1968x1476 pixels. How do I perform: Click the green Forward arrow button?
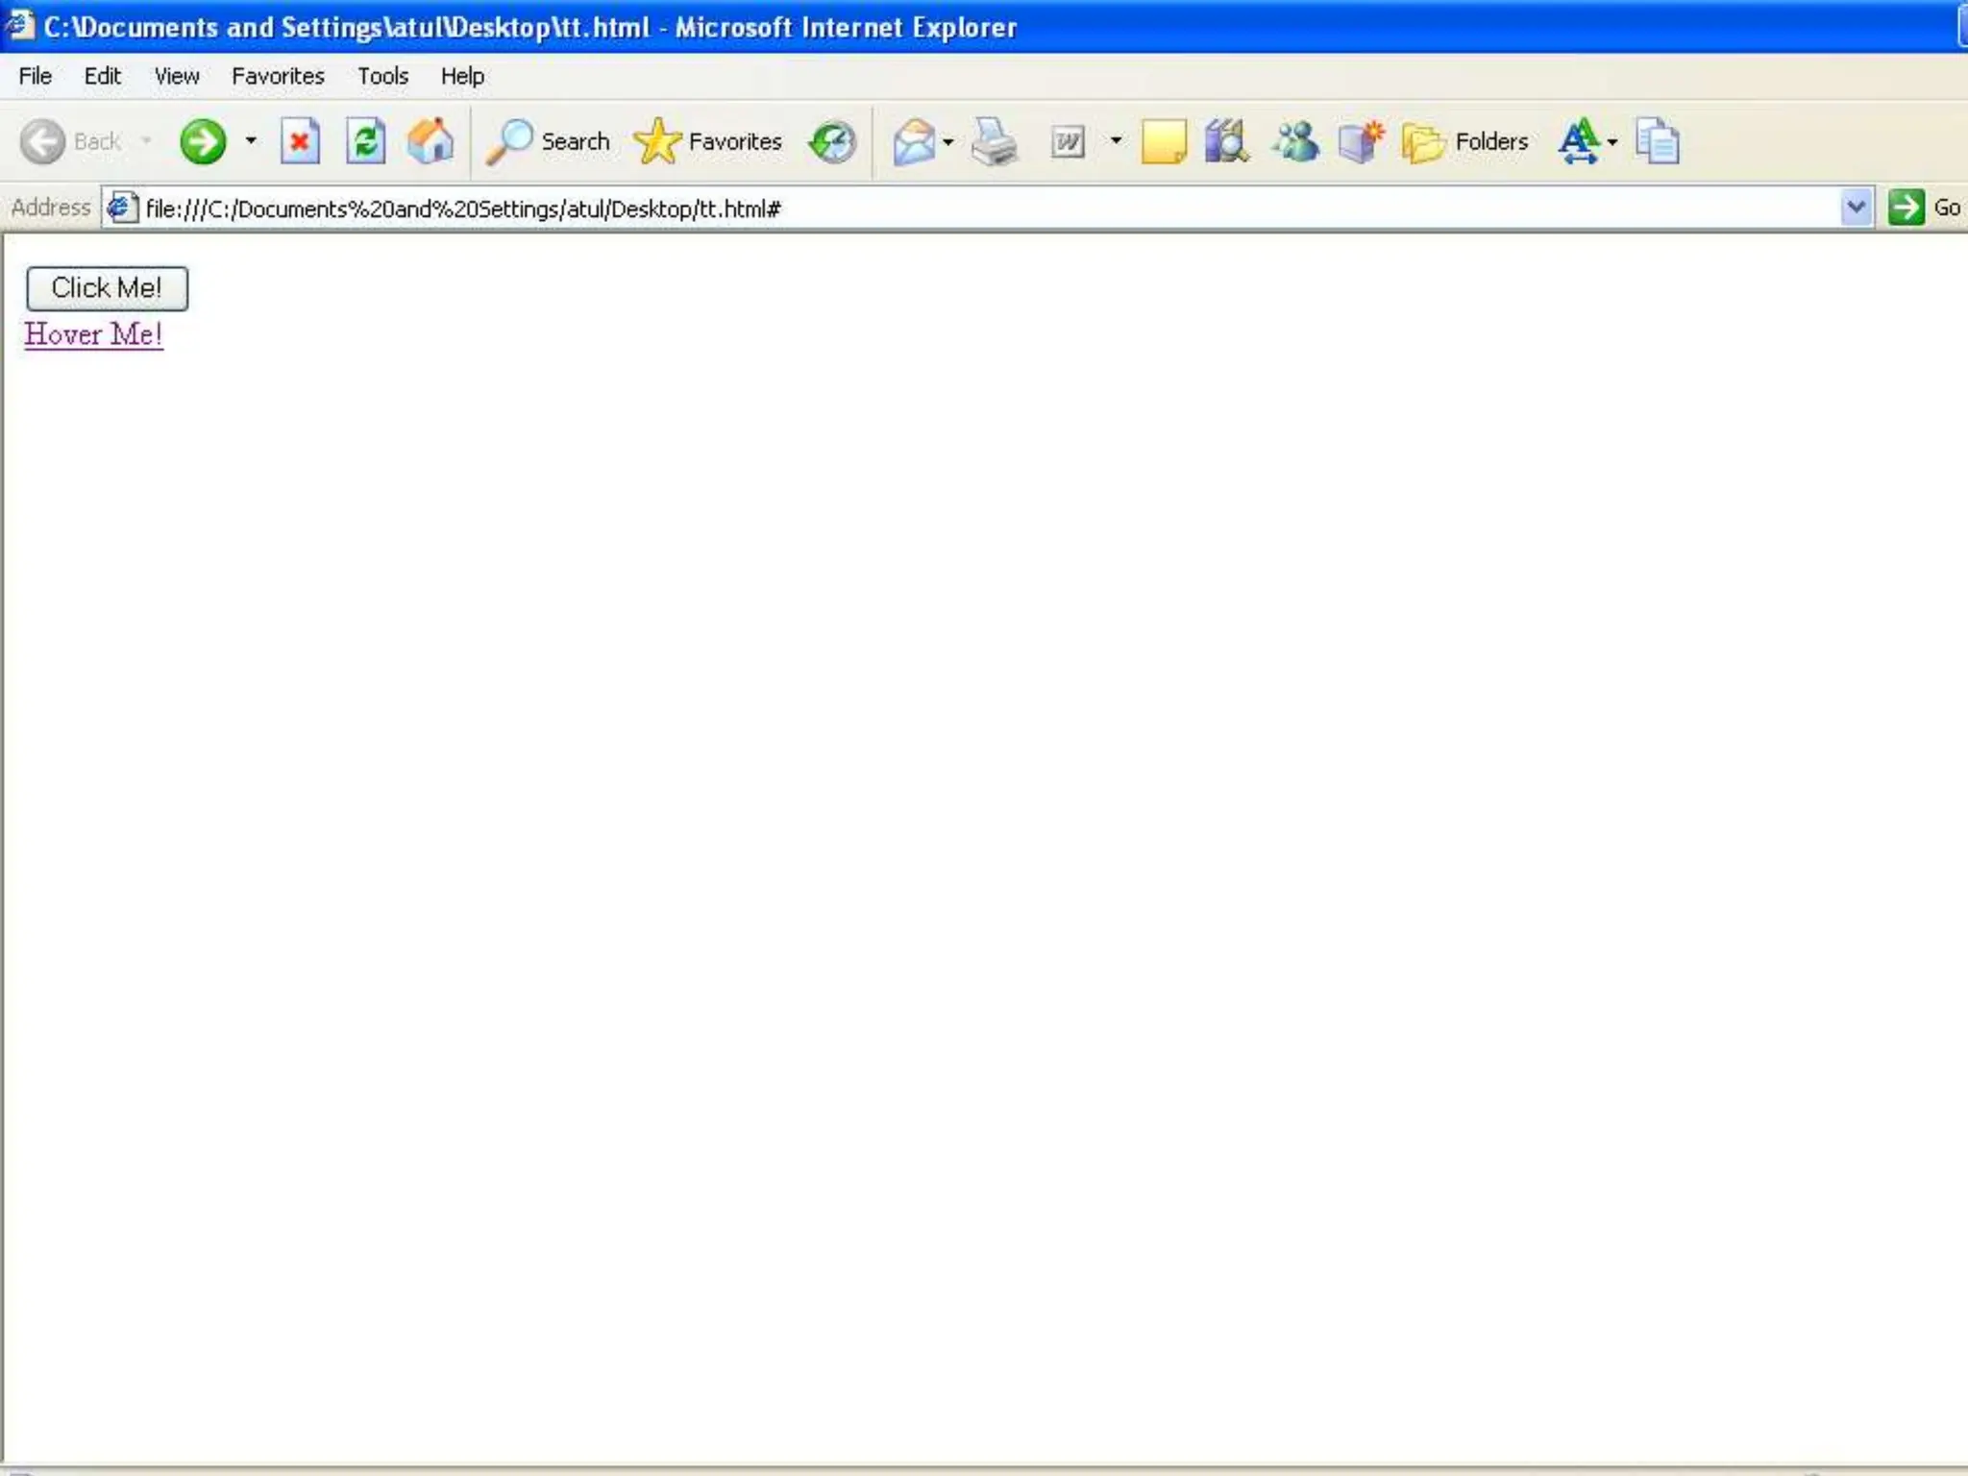(202, 142)
